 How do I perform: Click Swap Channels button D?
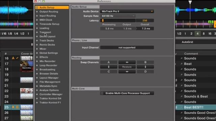tap(145, 72)
